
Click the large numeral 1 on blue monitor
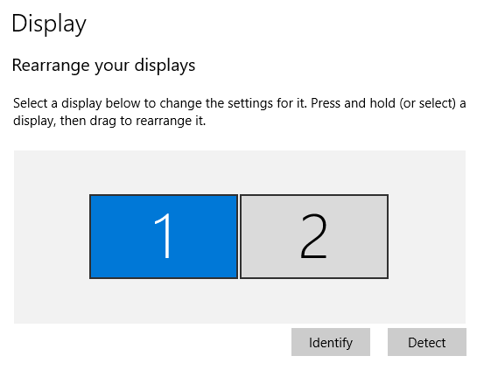[x=163, y=236]
